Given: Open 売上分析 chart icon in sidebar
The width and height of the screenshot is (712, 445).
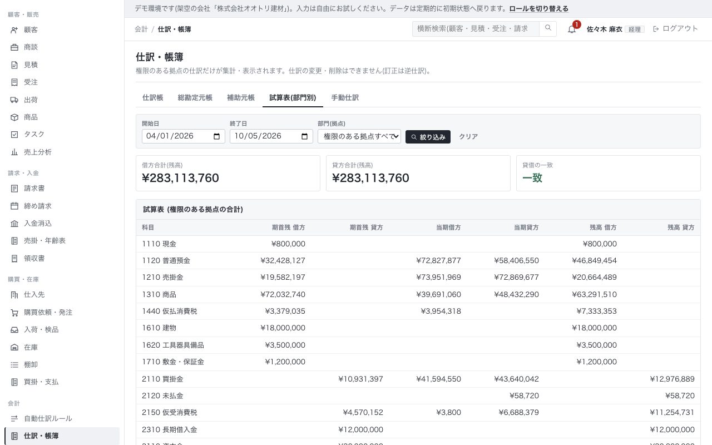Looking at the screenshot, I should pyautogui.click(x=14, y=152).
